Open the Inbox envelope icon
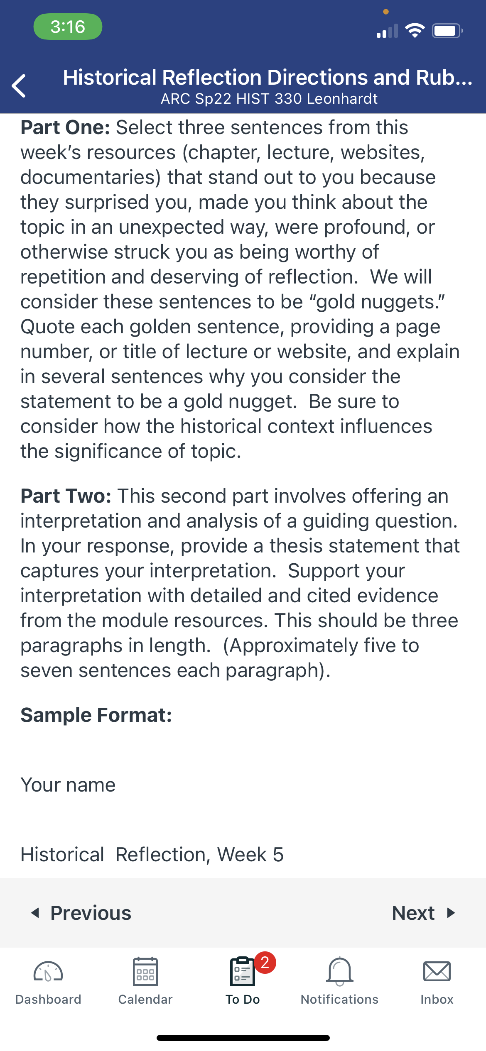486x1051 pixels. pyautogui.click(x=437, y=971)
